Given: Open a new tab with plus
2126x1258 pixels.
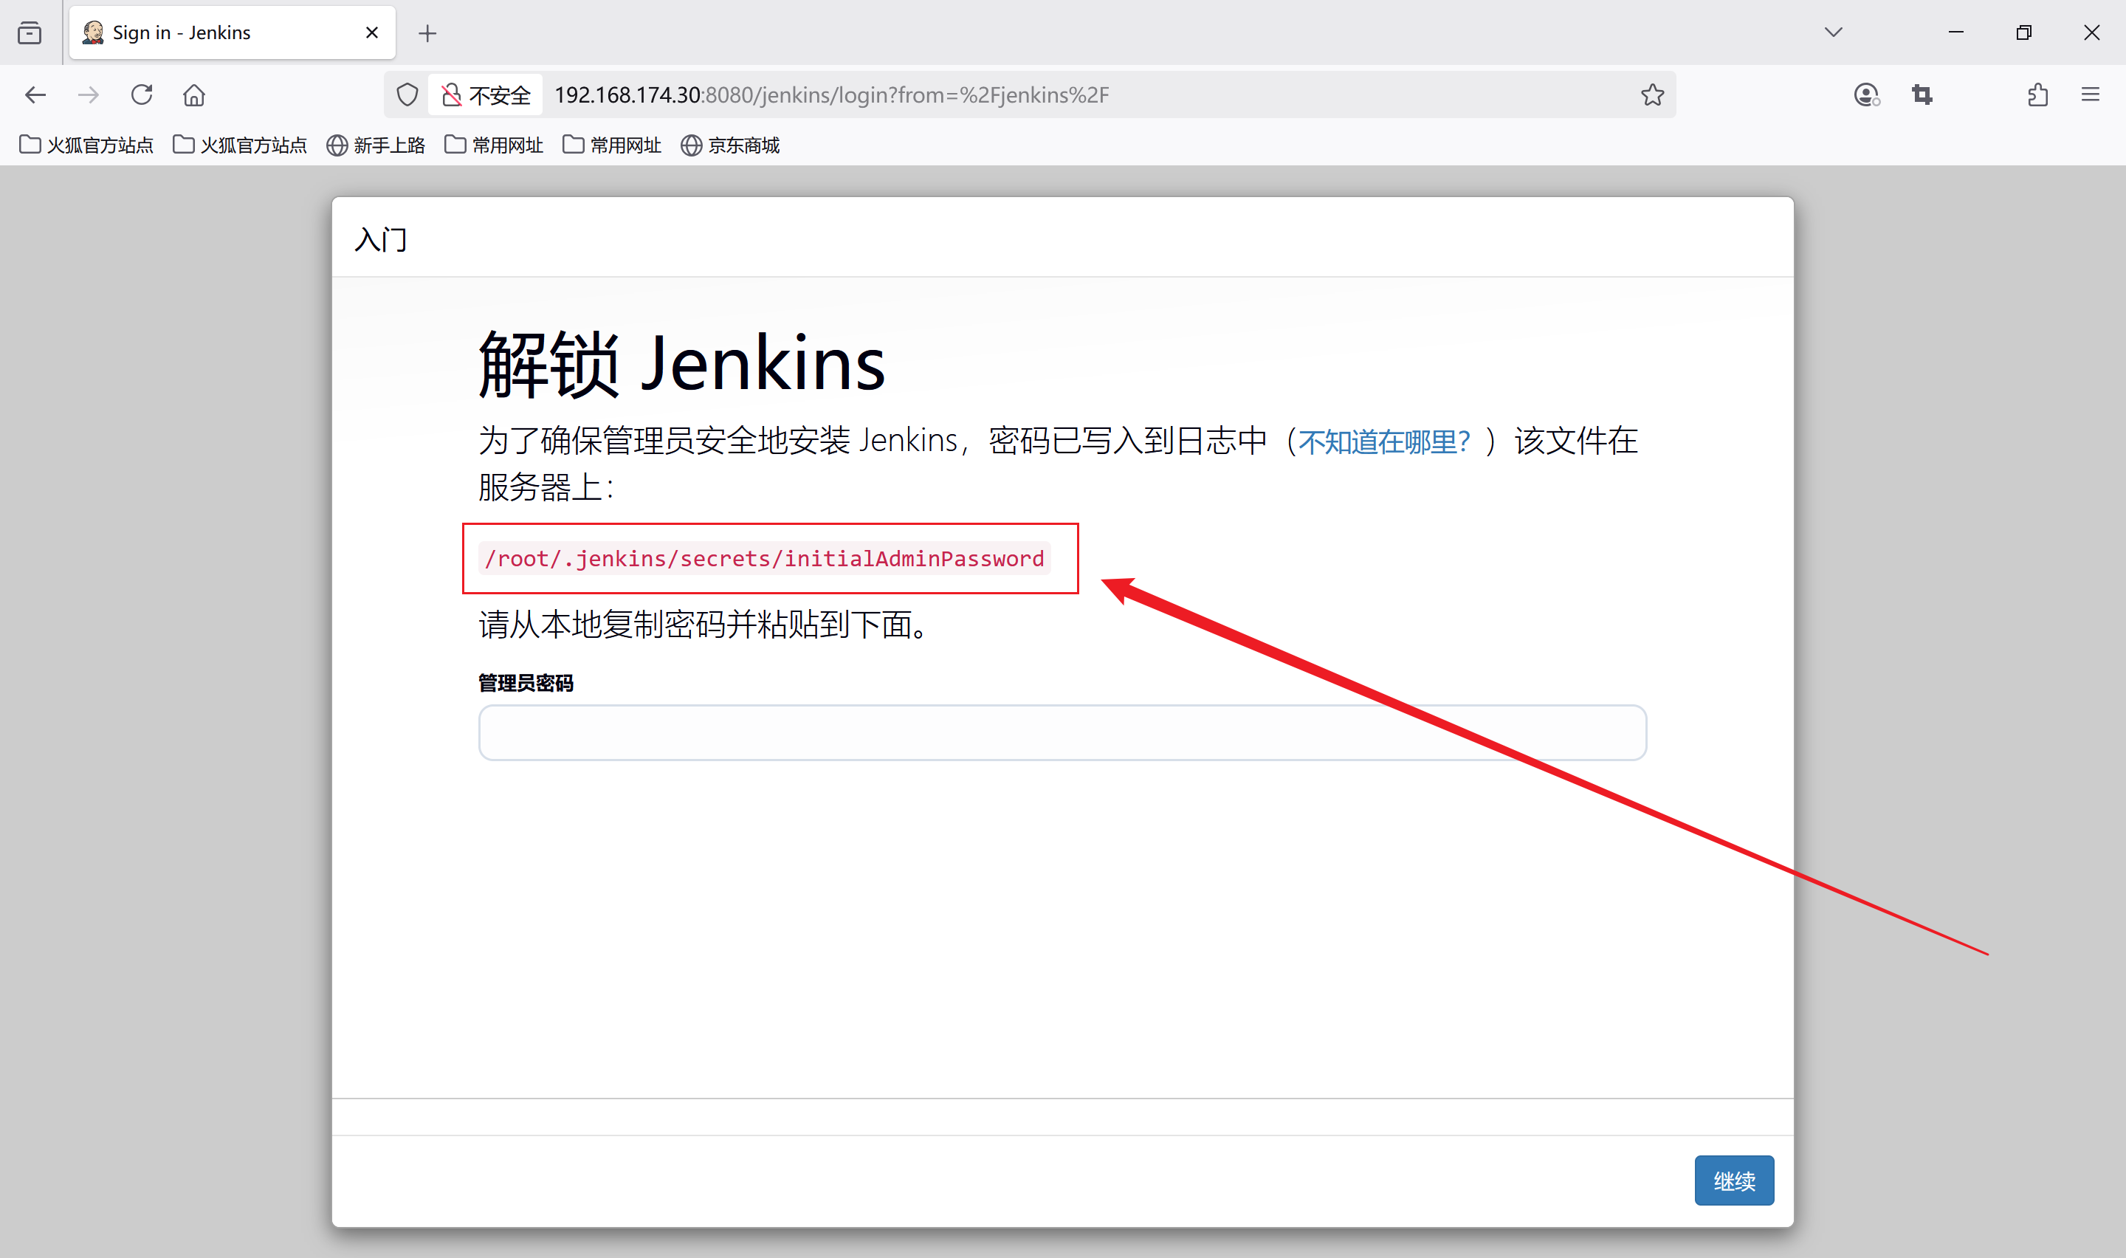Looking at the screenshot, I should 428,33.
